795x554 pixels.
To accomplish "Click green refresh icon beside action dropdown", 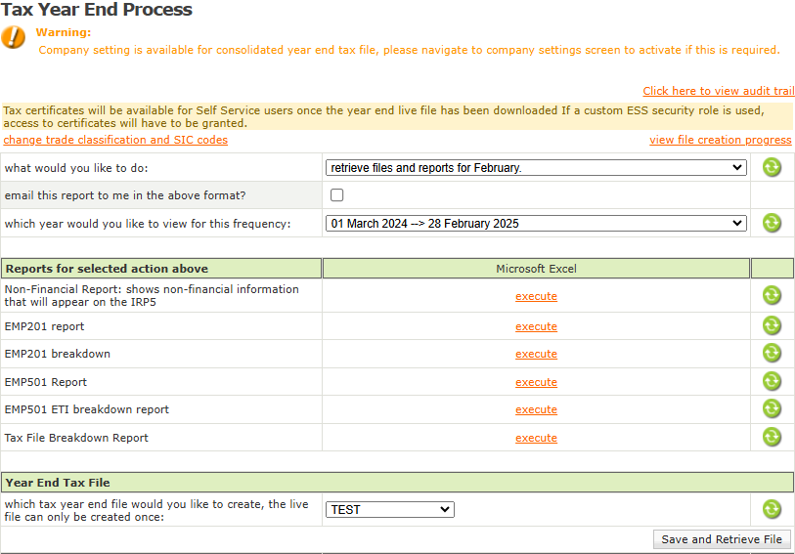I will tap(772, 167).
